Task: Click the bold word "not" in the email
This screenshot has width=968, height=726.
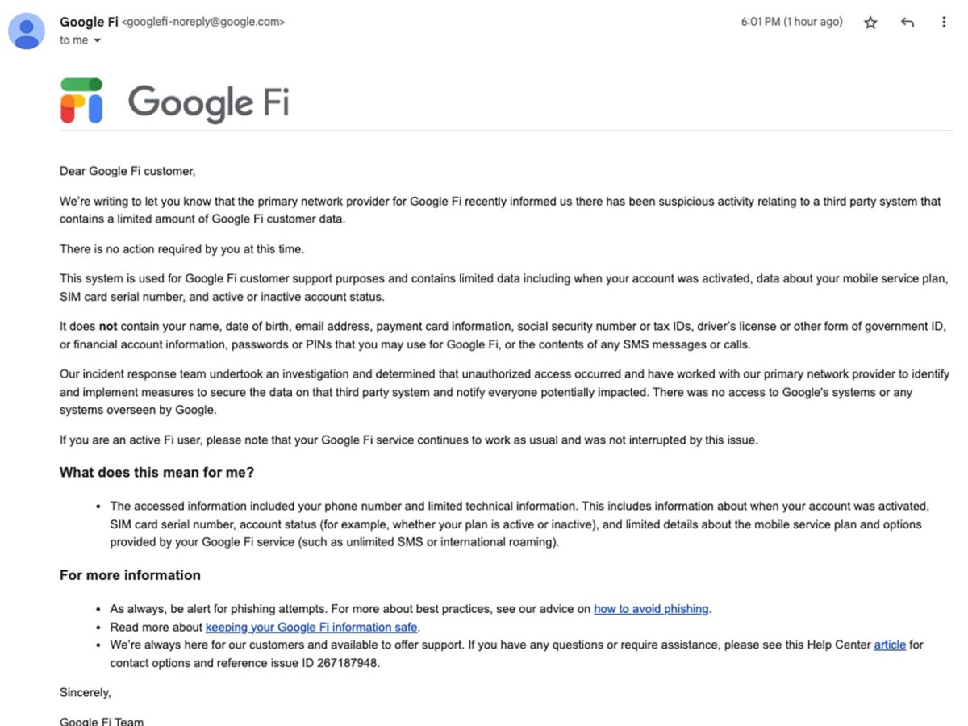Action: pyautogui.click(x=108, y=327)
